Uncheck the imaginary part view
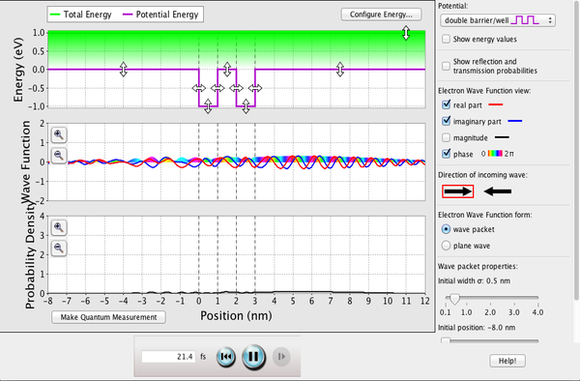This screenshot has height=381, width=580. pos(446,121)
